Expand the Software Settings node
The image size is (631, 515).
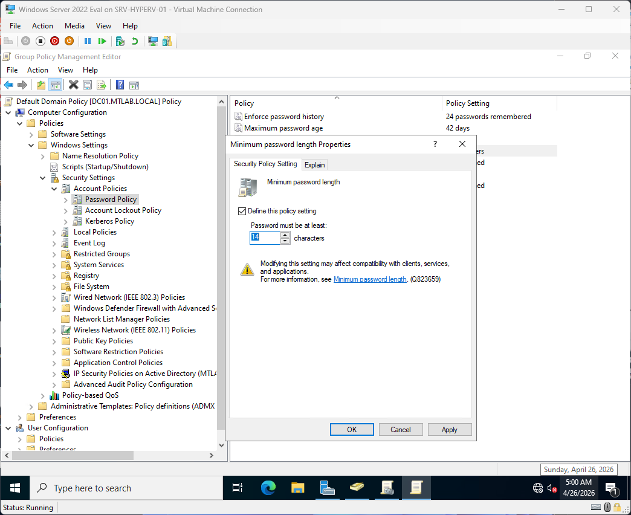point(31,134)
